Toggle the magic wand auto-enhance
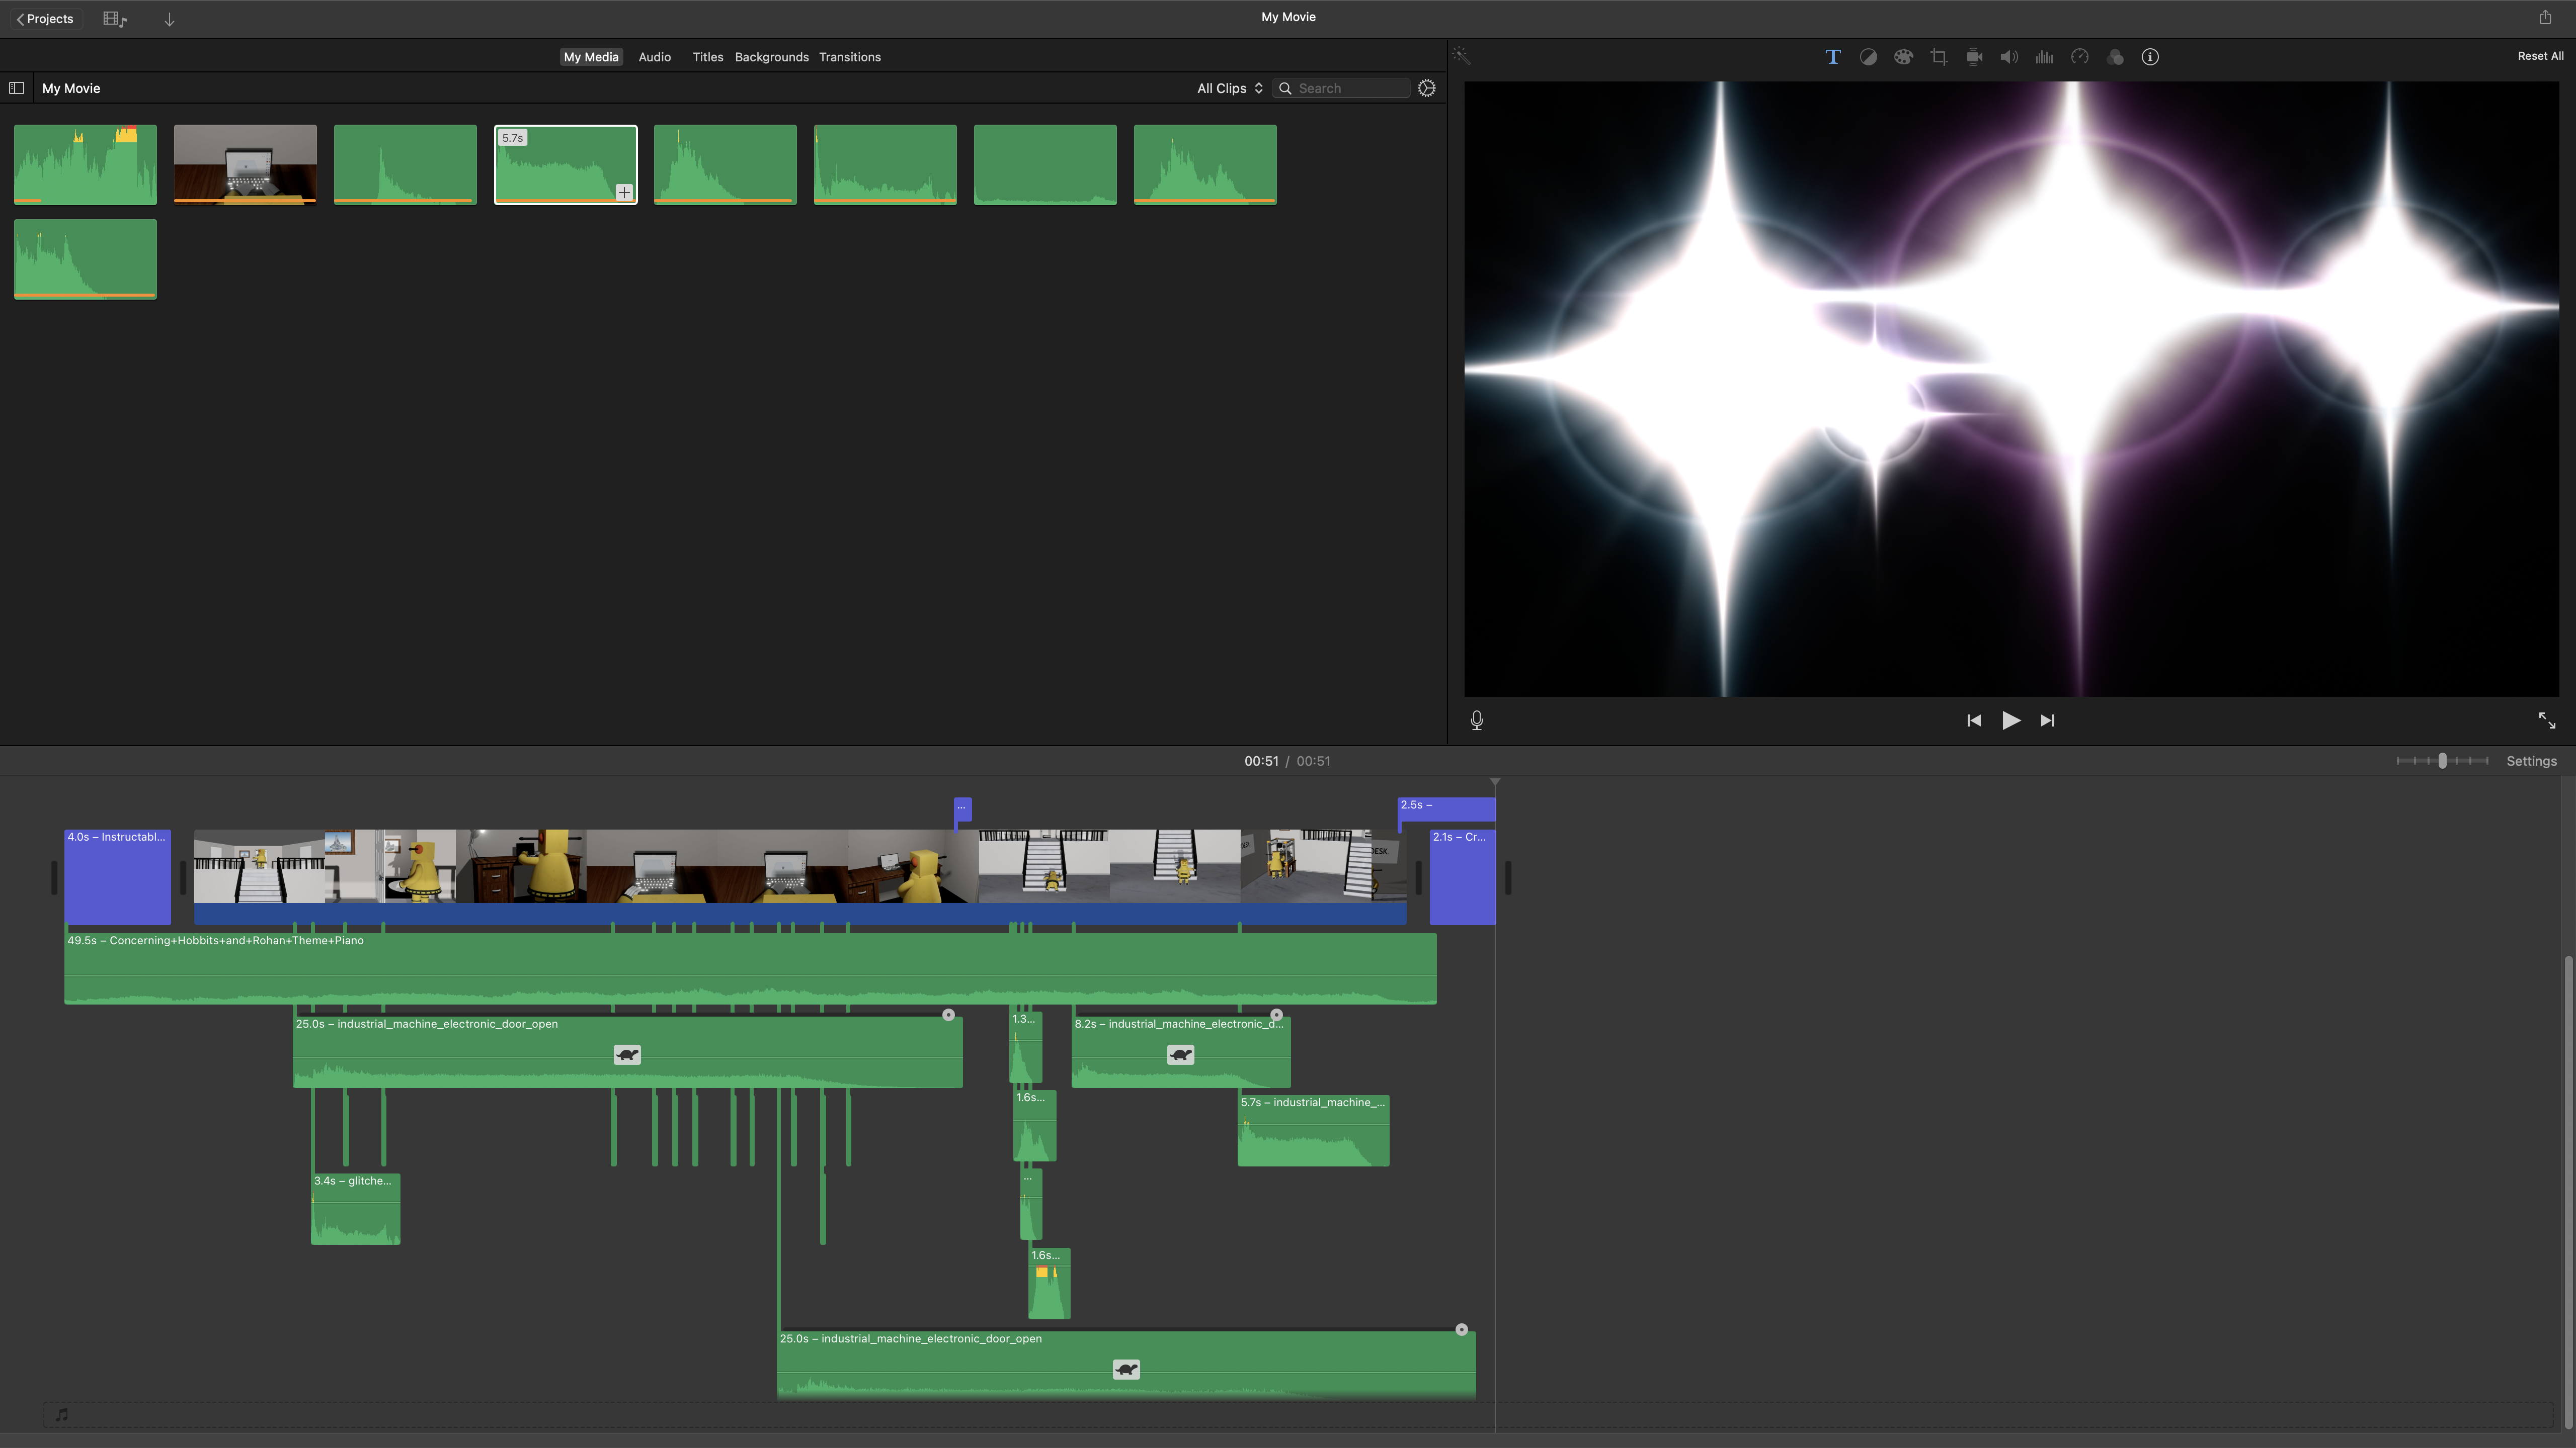Image resolution: width=2576 pixels, height=1448 pixels. point(1461,56)
